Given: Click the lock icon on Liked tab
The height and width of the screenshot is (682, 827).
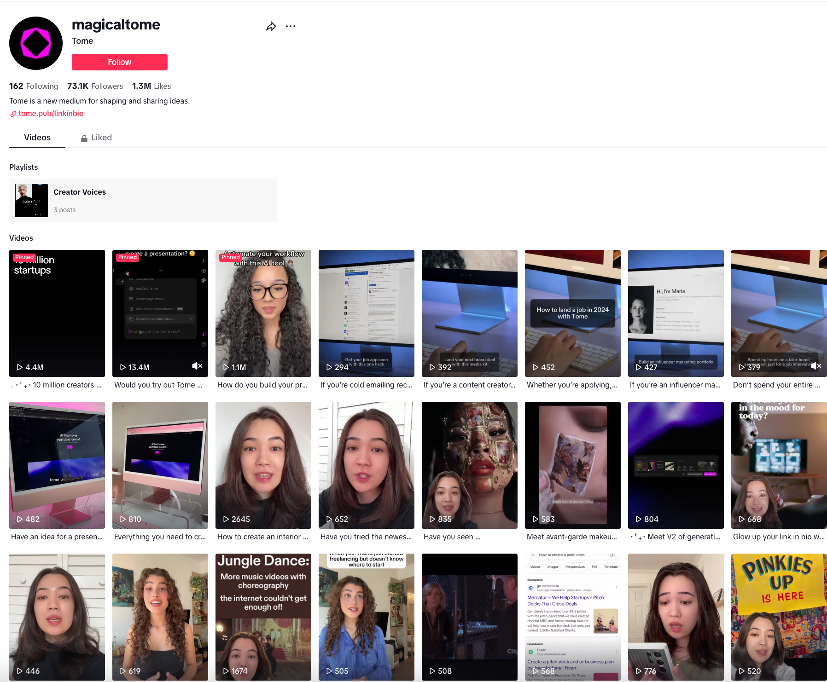Looking at the screenshot, I should coord(84,138).
